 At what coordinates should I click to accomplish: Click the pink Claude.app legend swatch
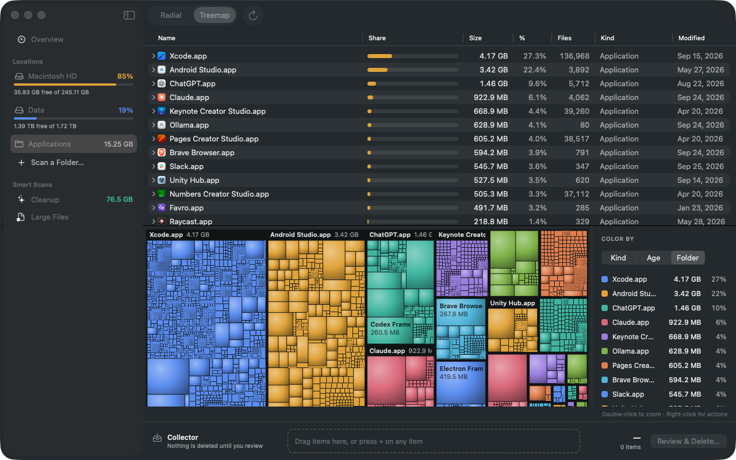pos(604,323)
